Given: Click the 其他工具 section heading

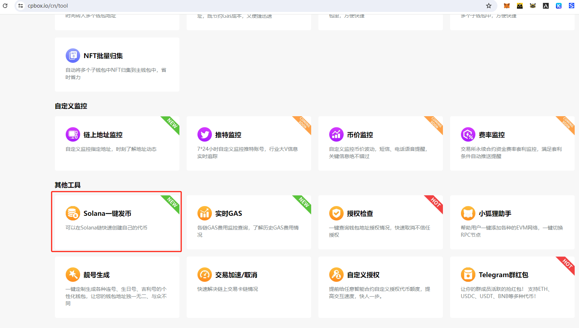Looking at the screenshot, I should (68, 185).
